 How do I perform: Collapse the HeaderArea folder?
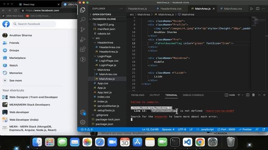[x=105, y=42]
